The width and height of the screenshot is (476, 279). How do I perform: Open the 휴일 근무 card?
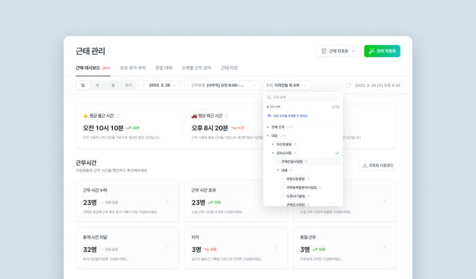[345, 248]
